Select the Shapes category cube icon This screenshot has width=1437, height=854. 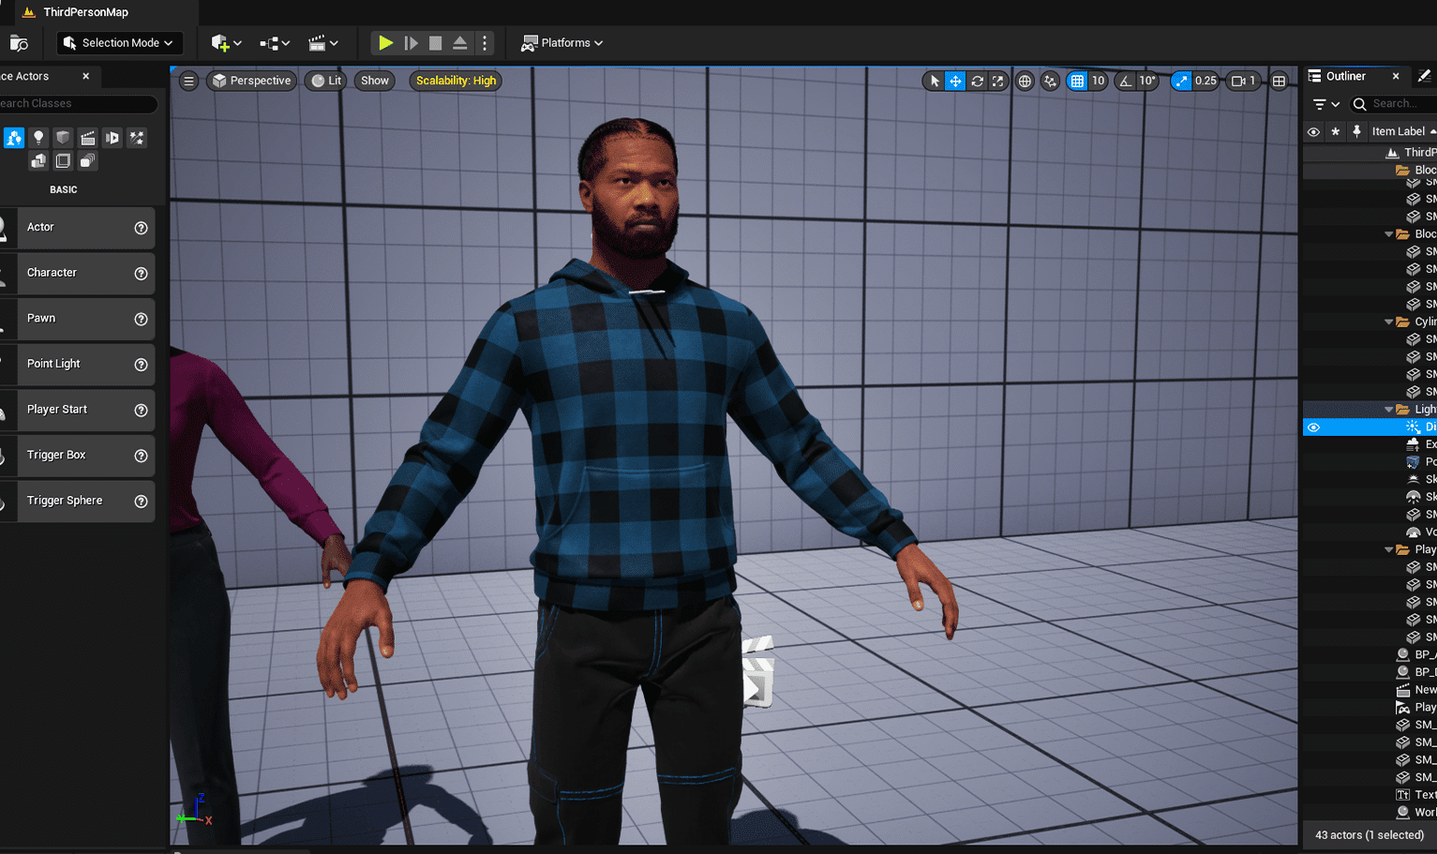click(63, 138)
